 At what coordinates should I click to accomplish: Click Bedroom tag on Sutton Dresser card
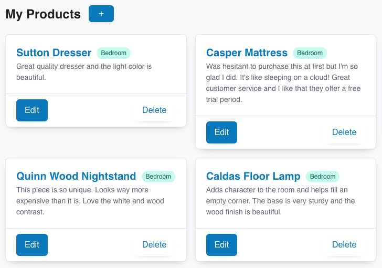[113, 53]
